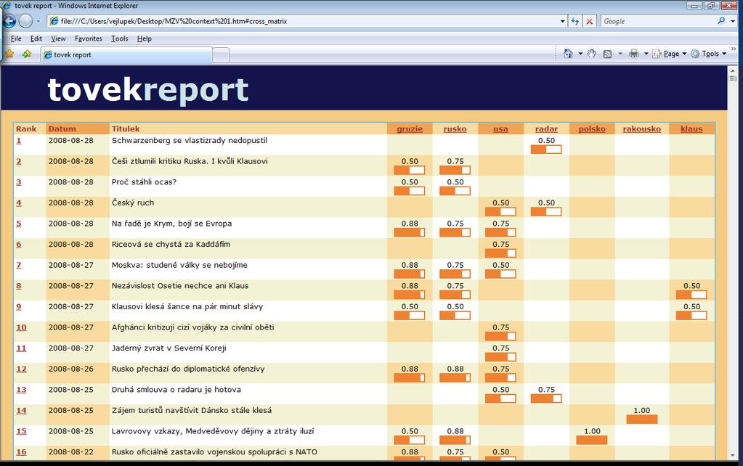The width and height of the screenshot is (743, 466).
Task: Open the Help menu
Action: pyautogui.click(x=144, y=39)
